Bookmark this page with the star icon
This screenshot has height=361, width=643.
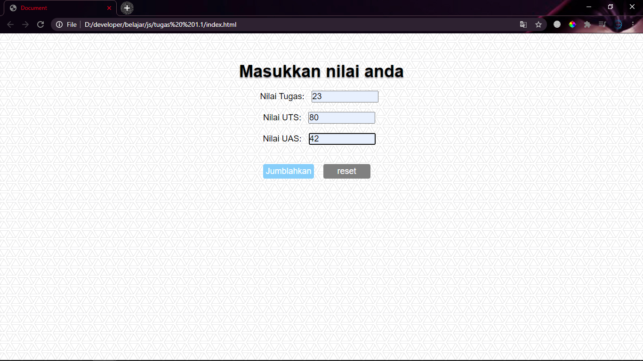[538, 24]
